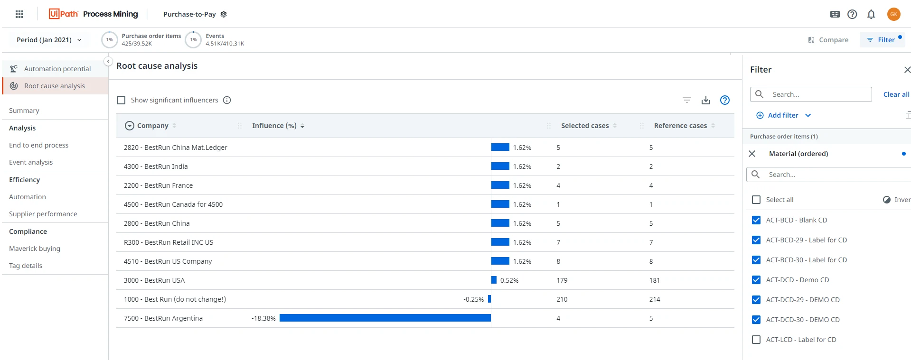Click Clear all filters
Viewport: 911px width, 360px height.
896,94
